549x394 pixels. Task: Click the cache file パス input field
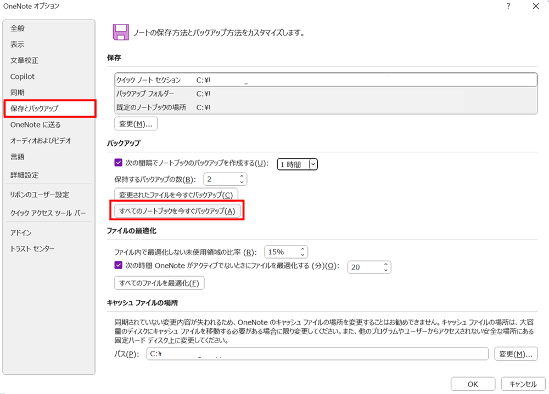click(x=317, y=354)
